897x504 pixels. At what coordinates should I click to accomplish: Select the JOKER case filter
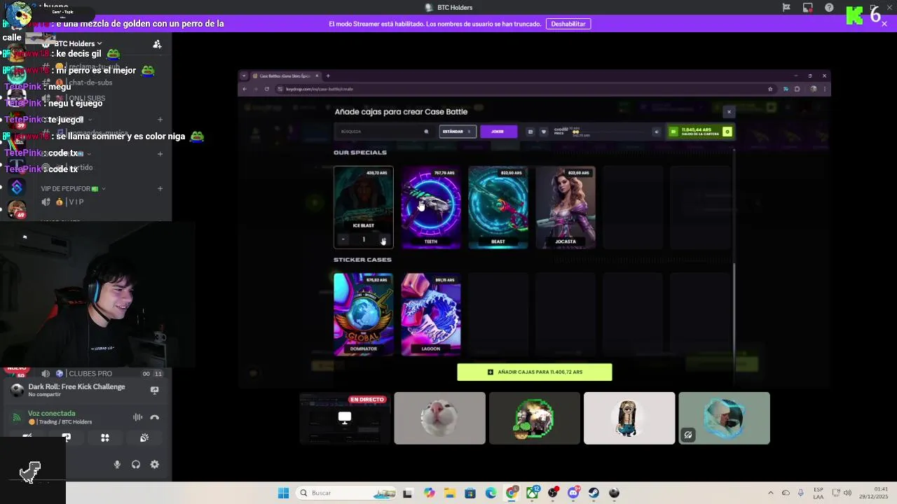point(498,132)
